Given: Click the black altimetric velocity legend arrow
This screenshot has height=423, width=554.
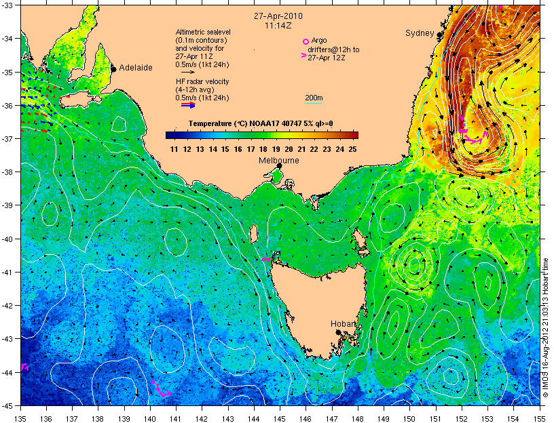Looking at the screenshot, I should (188, 73).
